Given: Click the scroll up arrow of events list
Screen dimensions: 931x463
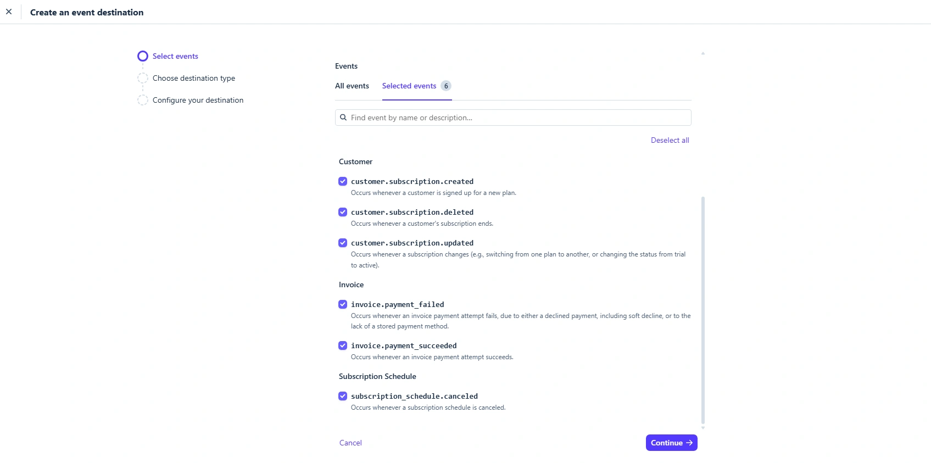Looking at the screenshot, I should coord(703,53).
